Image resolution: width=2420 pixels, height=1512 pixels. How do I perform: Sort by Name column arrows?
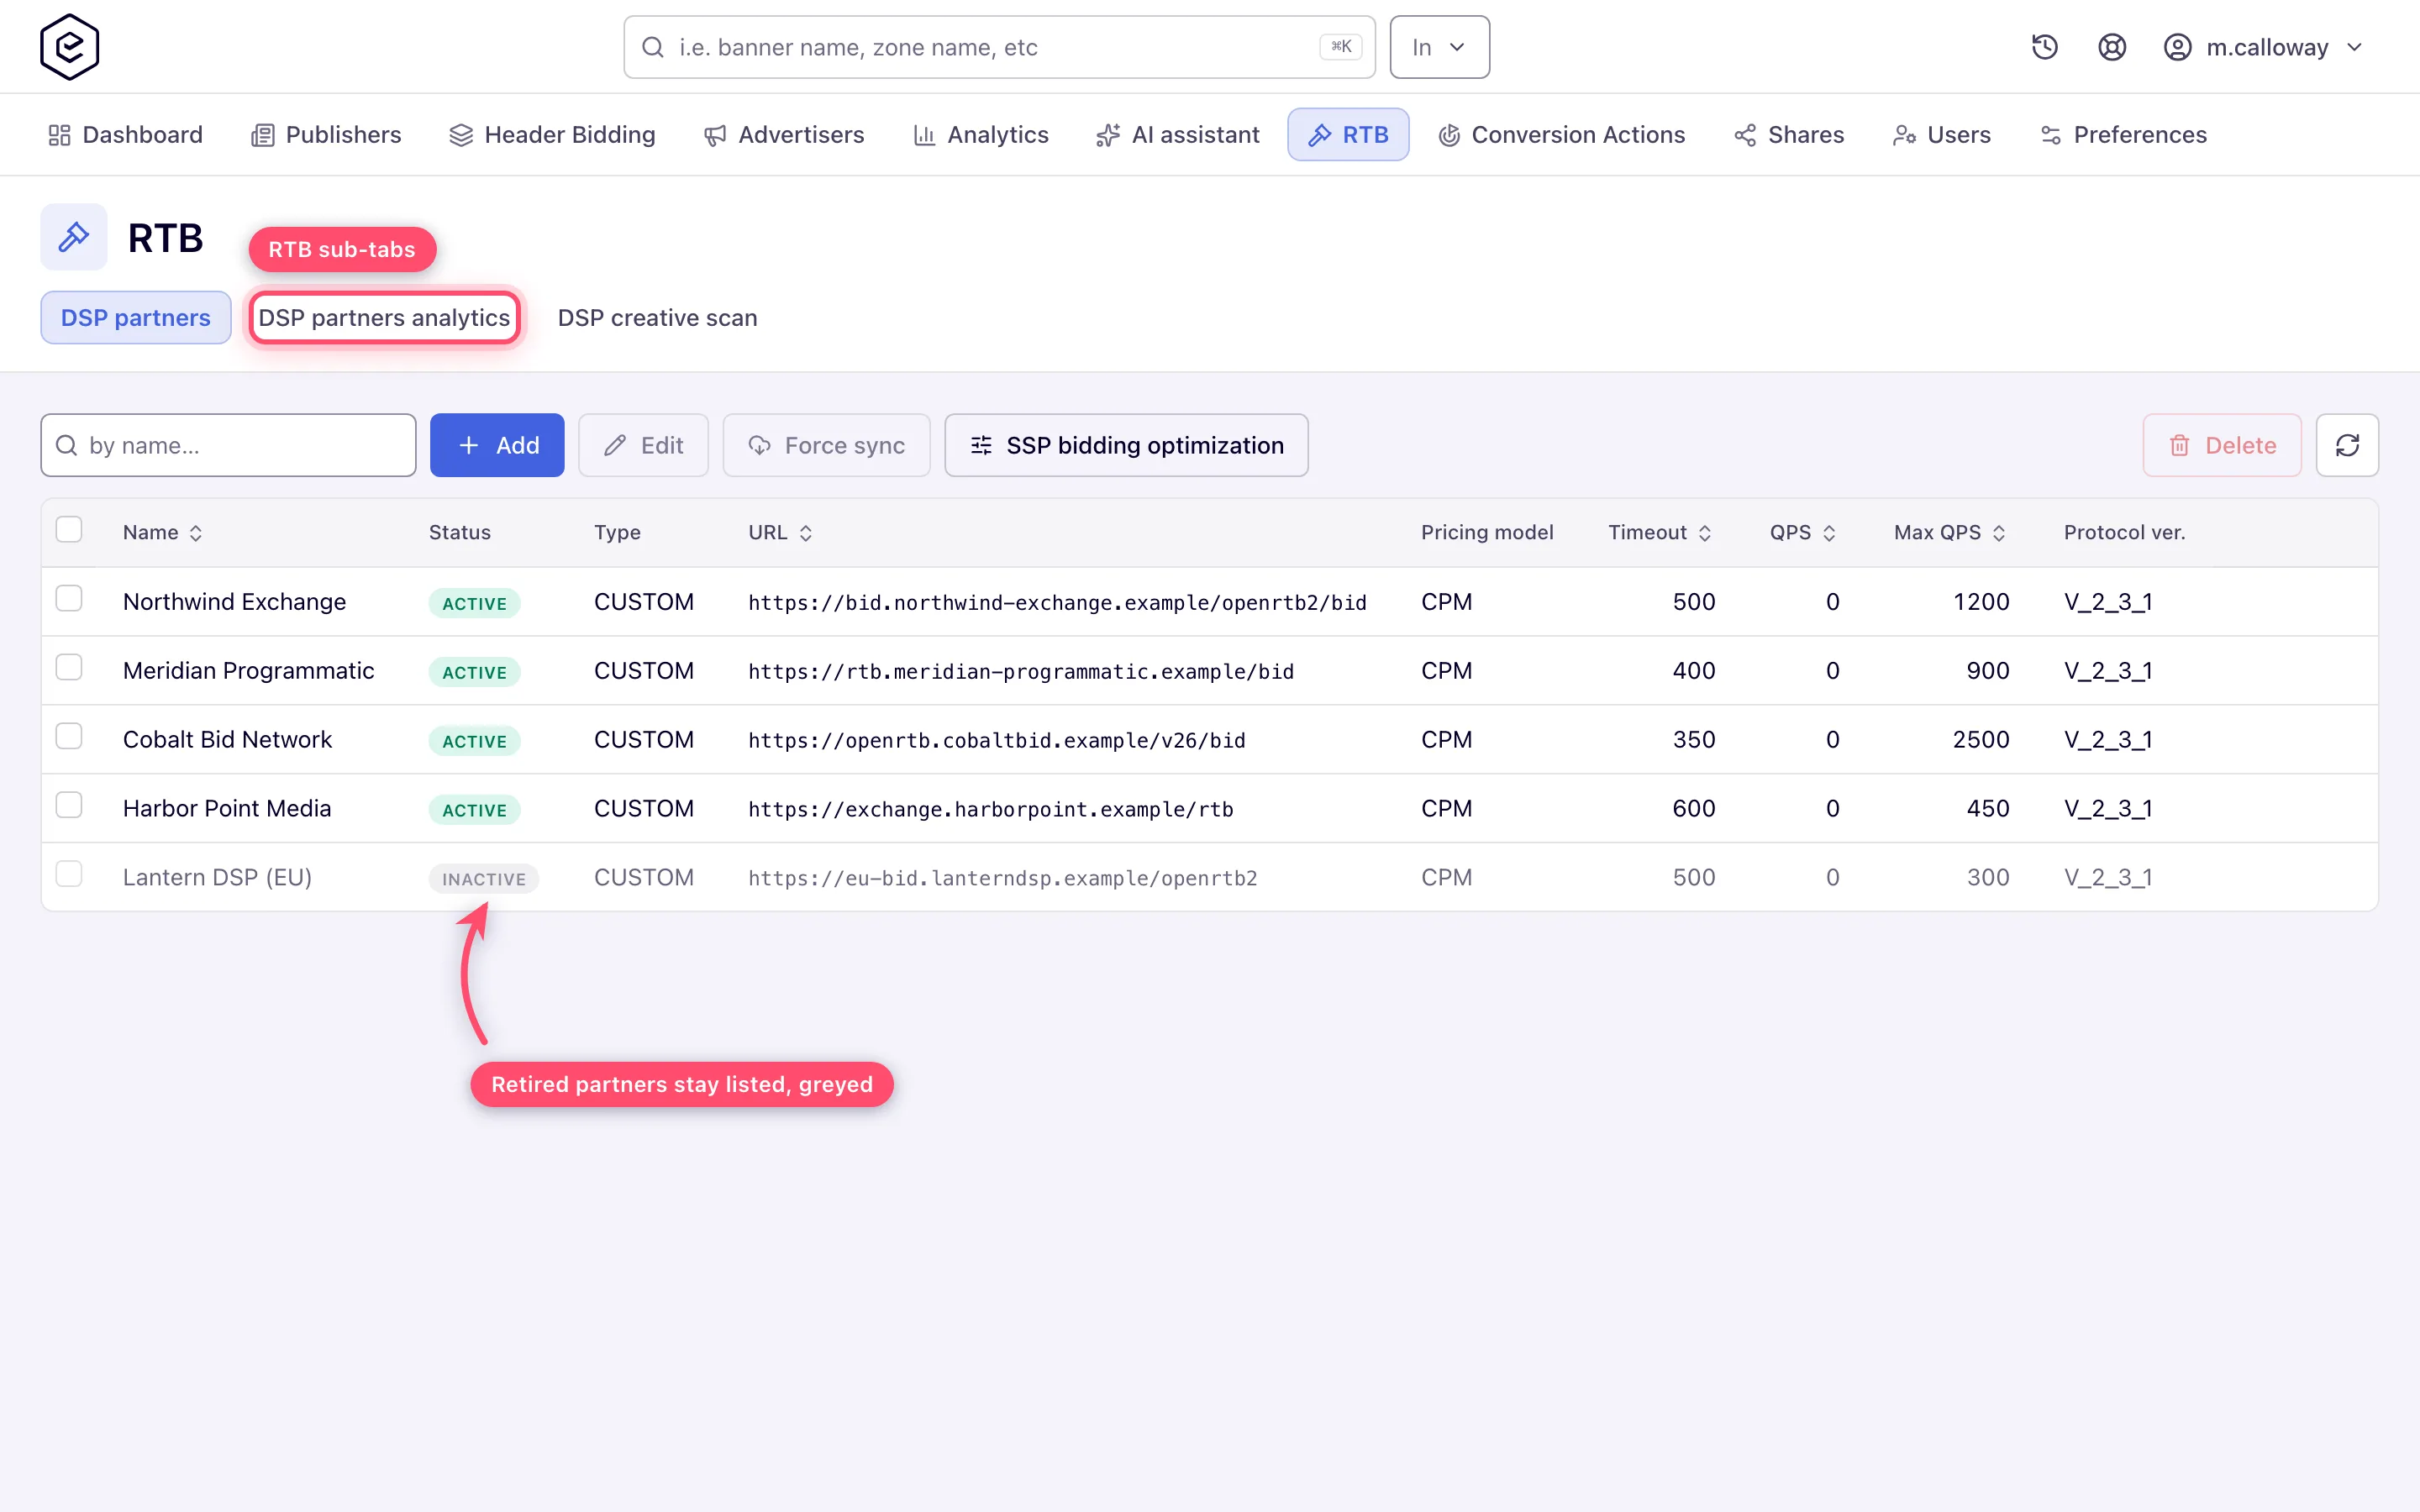click(196, 533)
